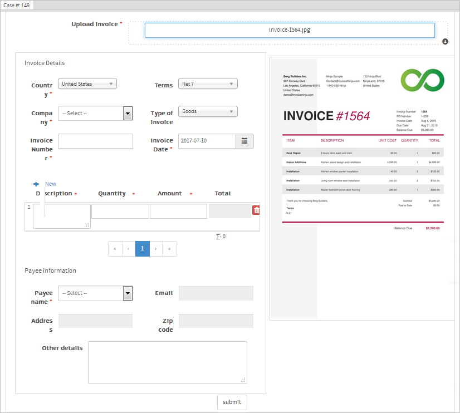Change the Type of Invoice selection
Viewport: 460px width, 413px height.
point(208,111)
